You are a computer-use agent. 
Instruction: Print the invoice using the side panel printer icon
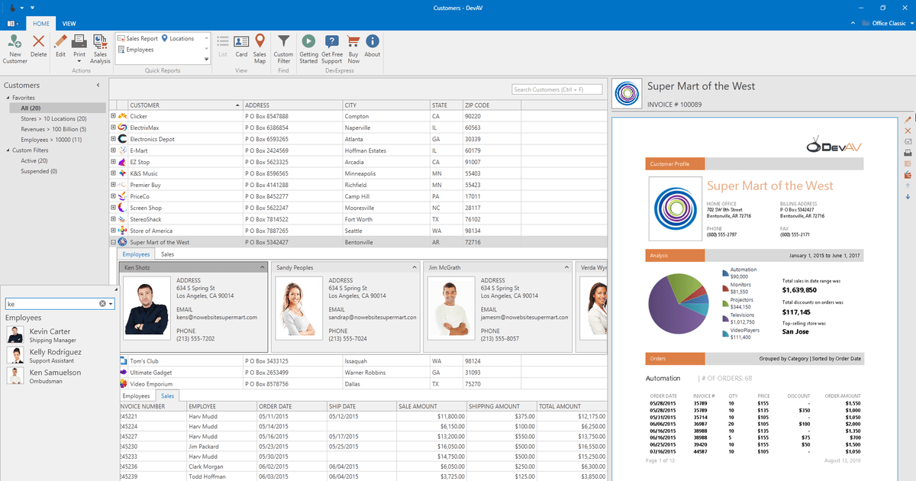pyautogui.click(x=907, y=151)
